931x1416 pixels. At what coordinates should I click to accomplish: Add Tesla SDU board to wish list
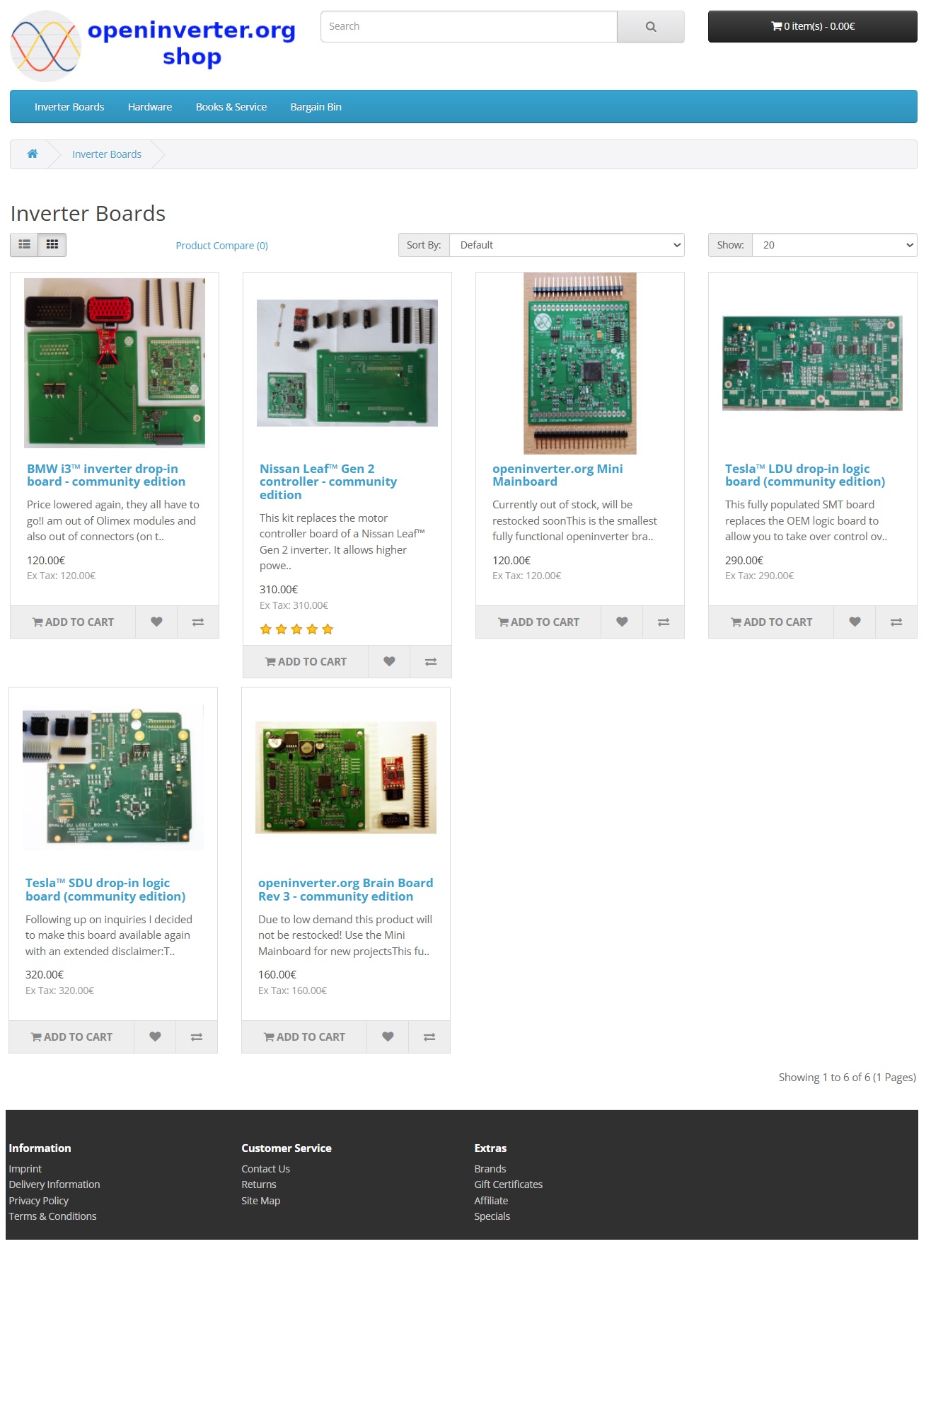[x=155, y=1037]
